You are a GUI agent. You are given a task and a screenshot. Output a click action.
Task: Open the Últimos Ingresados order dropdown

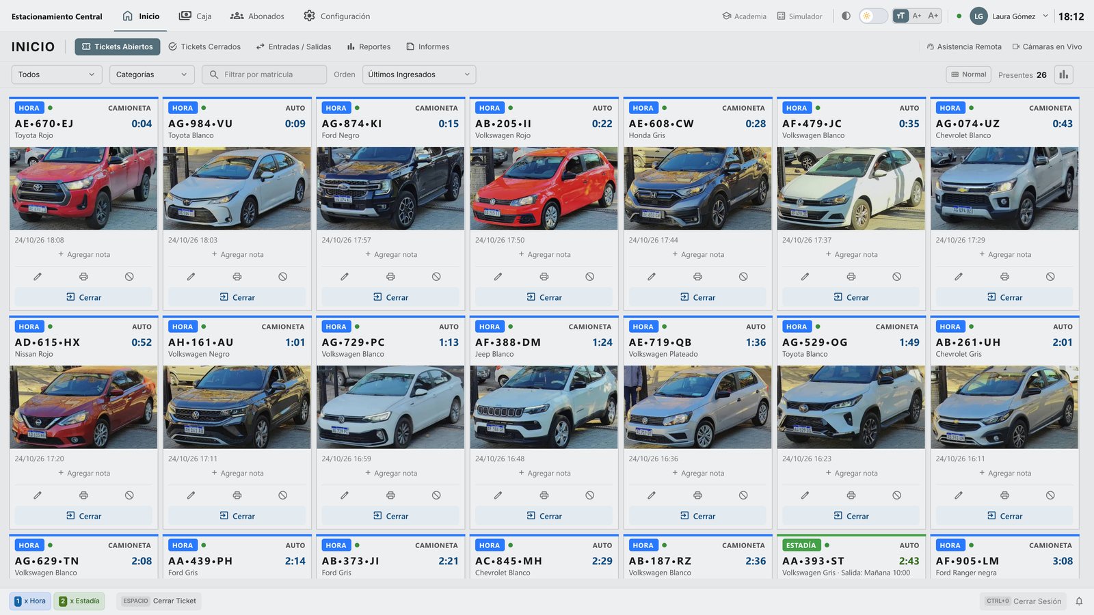(419, 74)
